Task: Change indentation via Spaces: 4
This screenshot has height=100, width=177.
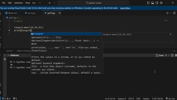Action: (x=122, y=99)
